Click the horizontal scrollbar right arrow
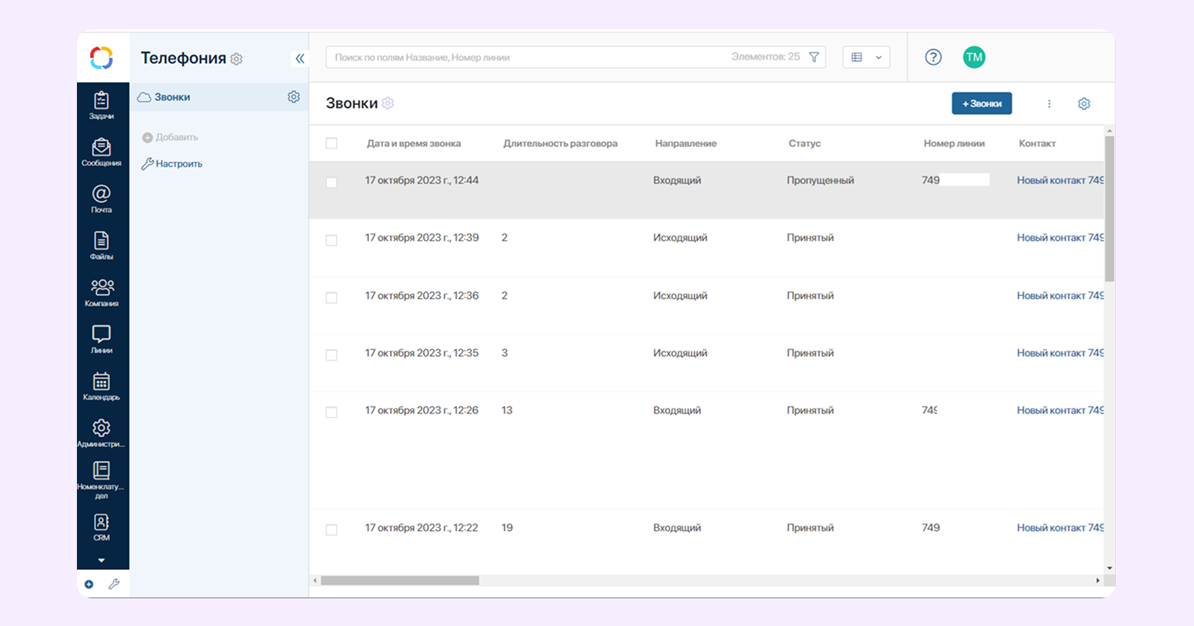This screenshot has height=626, width=1194. tap(1098, 581)
